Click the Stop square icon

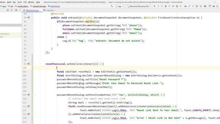tap(180, 6)
